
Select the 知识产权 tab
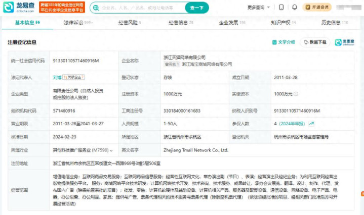point(282,23)
